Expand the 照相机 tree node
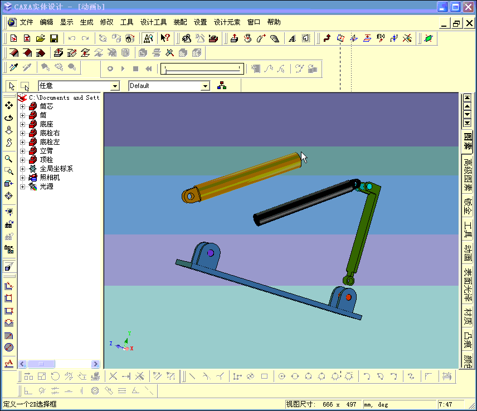477x411 pixels. [22, 178]
